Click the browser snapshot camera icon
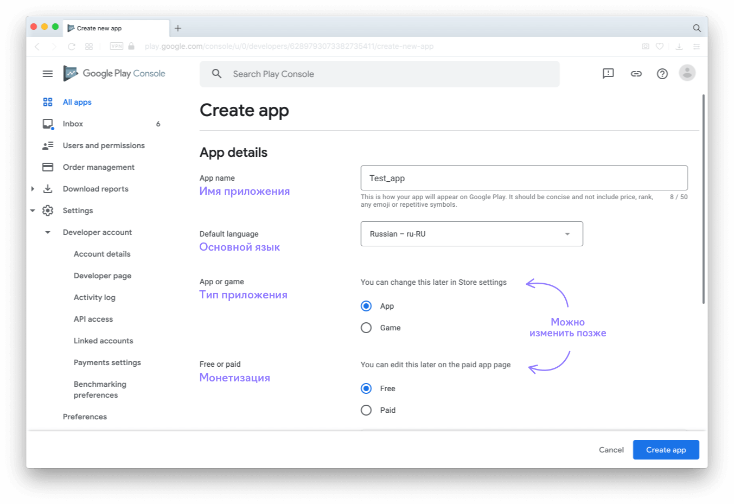The image size is (734, 504). click(x=645, y=47)
